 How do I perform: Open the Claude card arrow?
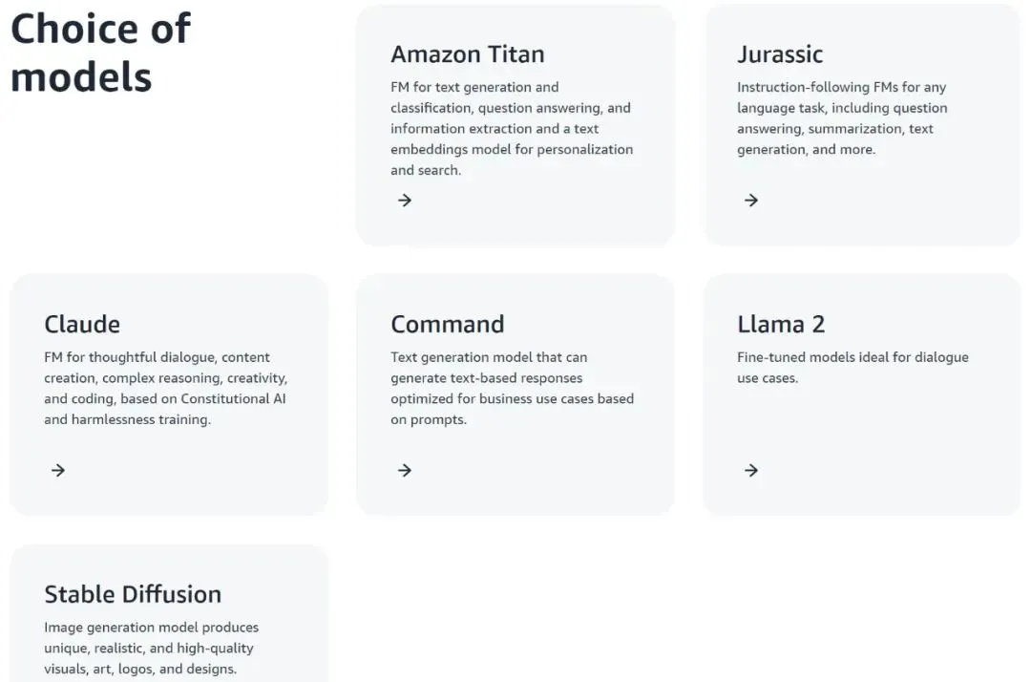[58, 470]
